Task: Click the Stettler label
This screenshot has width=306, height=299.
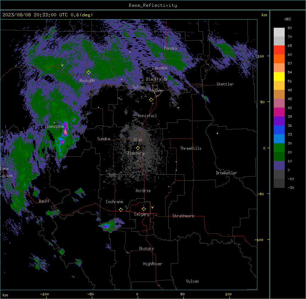Action: pos(225,84)
